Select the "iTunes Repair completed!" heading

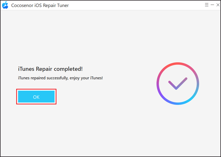(50, 69)
